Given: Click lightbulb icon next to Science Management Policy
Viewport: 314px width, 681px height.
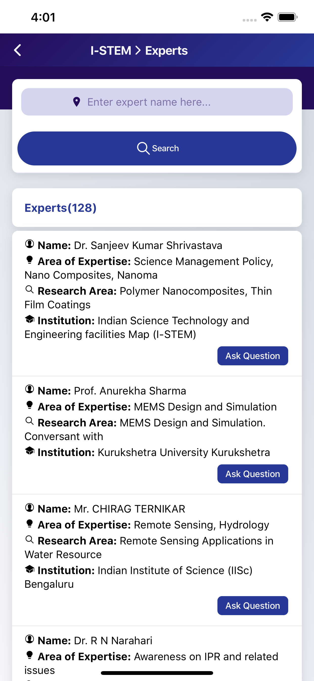Looking at the screenshot, I should coord(30,260).
